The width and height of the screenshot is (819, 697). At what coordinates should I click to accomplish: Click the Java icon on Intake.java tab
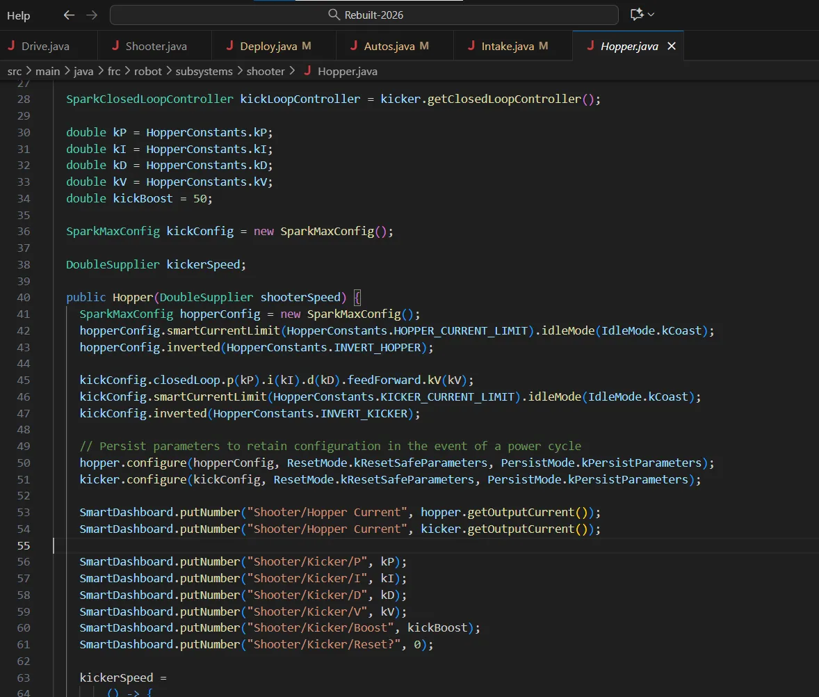[471, 45]
